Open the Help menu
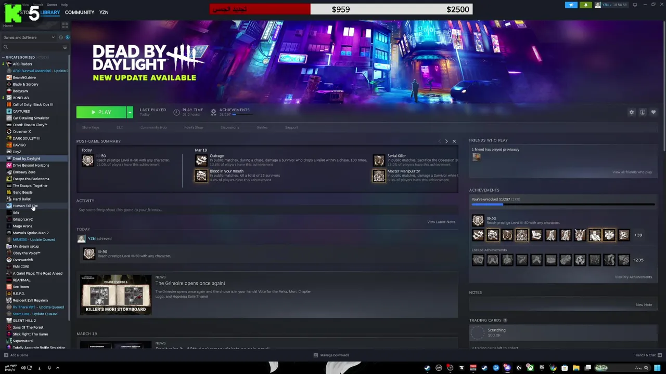This screenshot has height=374, width=666. pos(64,5)
